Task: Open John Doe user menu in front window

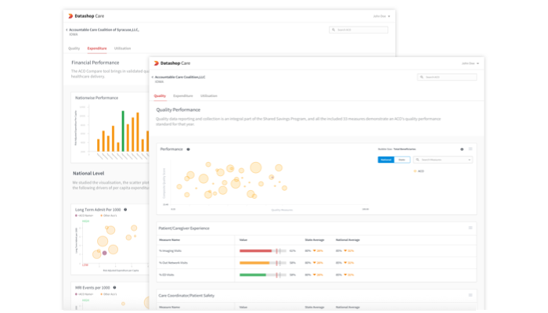Action: click(x=468, y=63)
